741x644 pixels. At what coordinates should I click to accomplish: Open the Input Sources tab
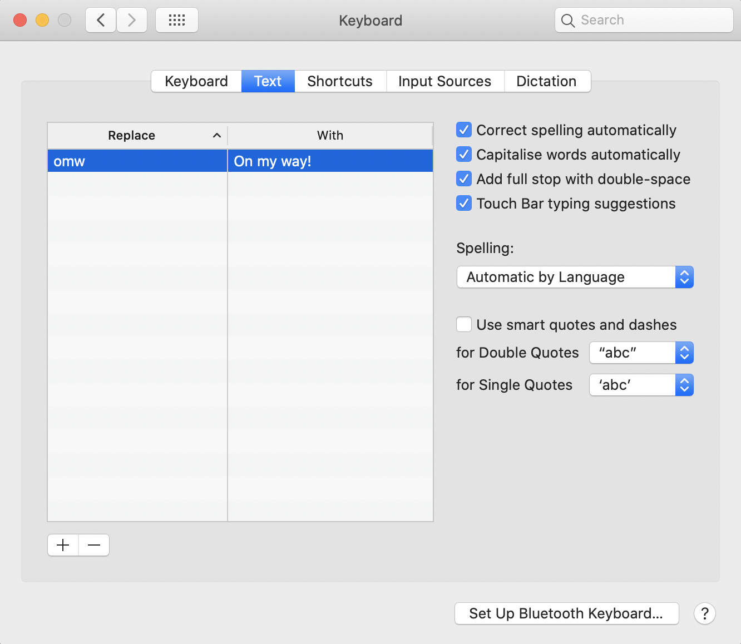[444, 81]
